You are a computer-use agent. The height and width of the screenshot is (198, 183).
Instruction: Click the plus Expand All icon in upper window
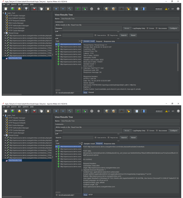tap(56, 9)
